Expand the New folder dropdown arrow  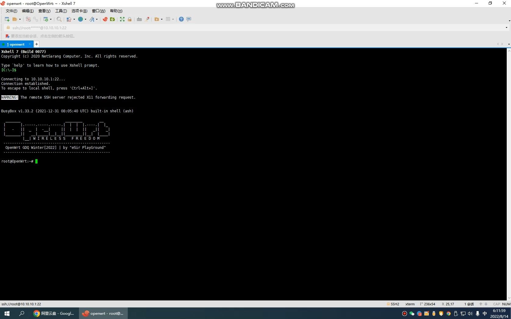[x=162, y=19]
